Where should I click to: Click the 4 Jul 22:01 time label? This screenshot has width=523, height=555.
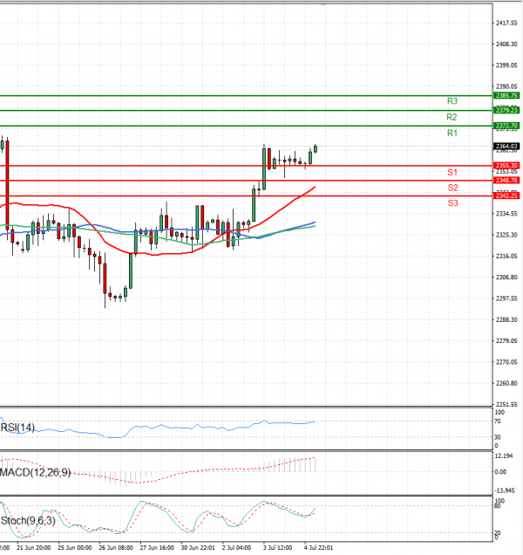pos(318,547)
